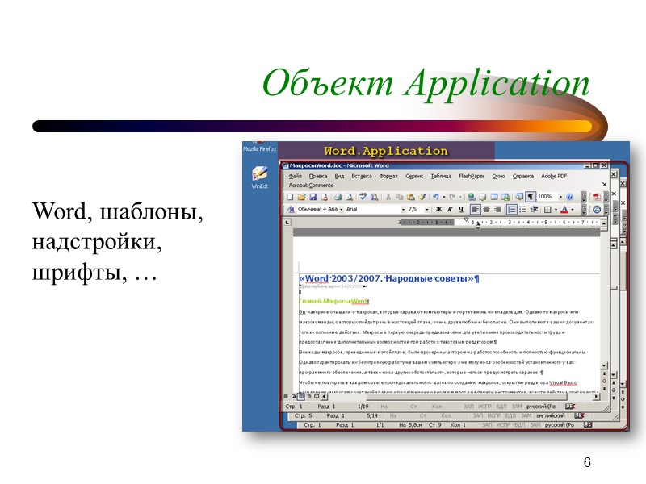Click the Undo arrow icon
646x484 pixels.
435,197
